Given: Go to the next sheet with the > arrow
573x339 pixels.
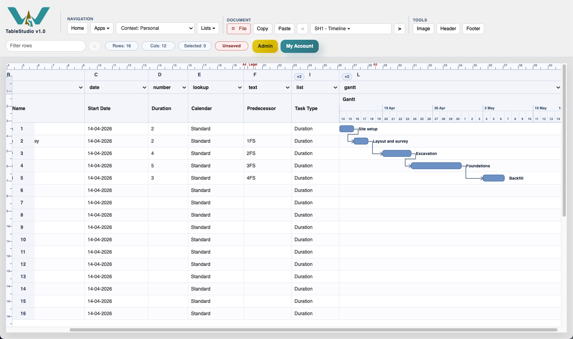Looking at the screenshot, I should click(399, 29).
